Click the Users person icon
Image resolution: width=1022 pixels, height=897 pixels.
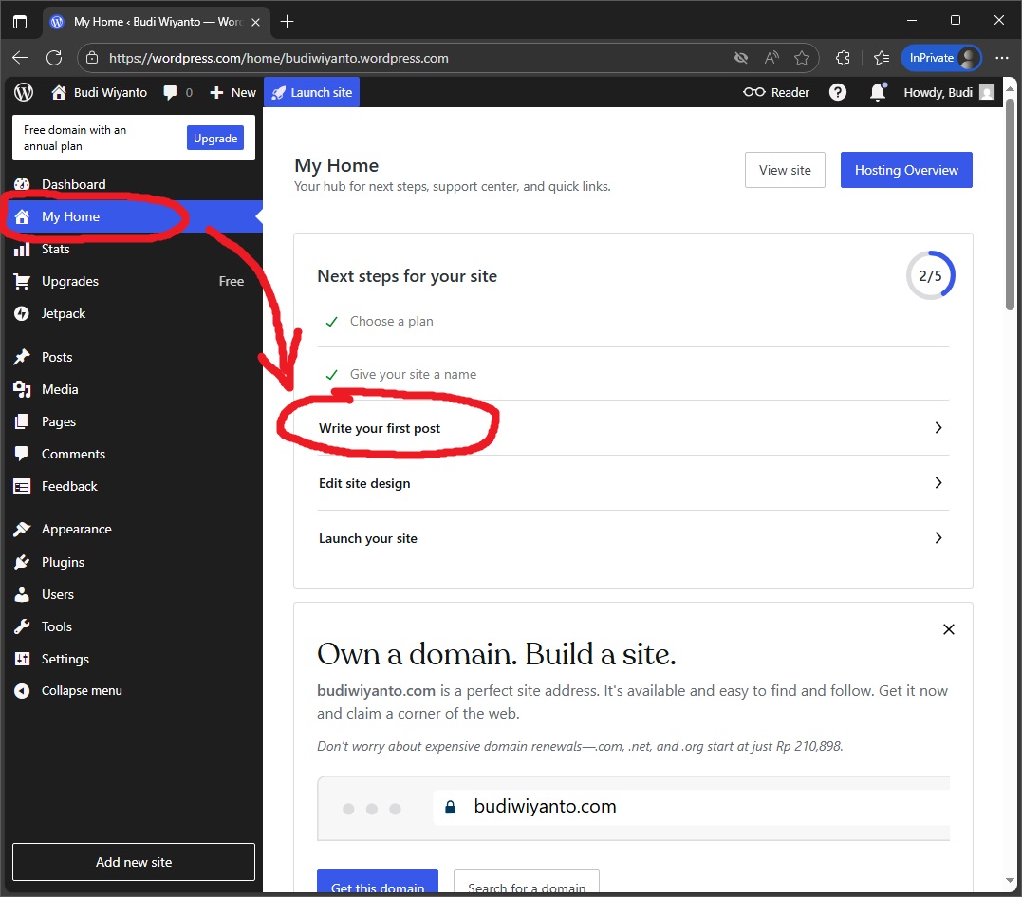pyautogui.click(x=22, y=594)
